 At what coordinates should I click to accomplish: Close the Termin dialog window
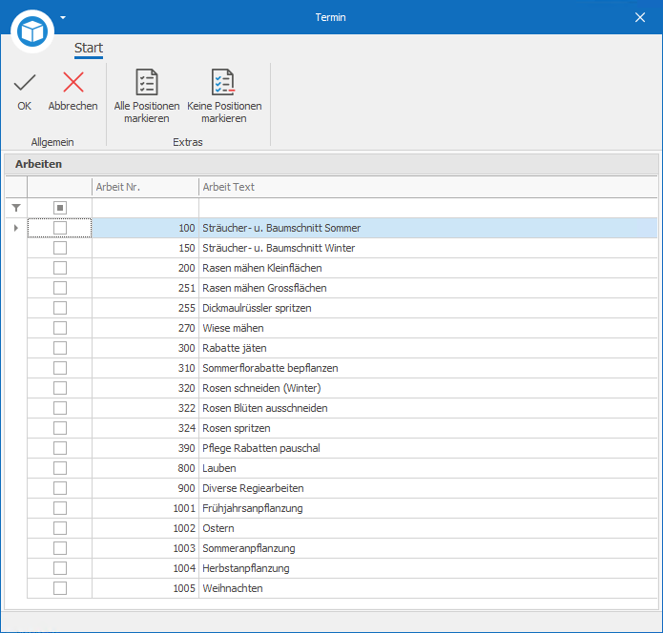[x=640, y=17]
